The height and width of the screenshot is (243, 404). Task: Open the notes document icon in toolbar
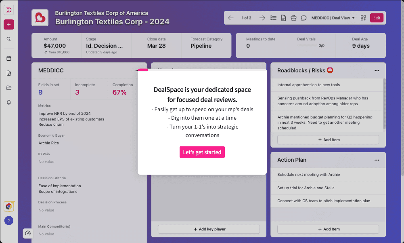[x=283, y=18]
